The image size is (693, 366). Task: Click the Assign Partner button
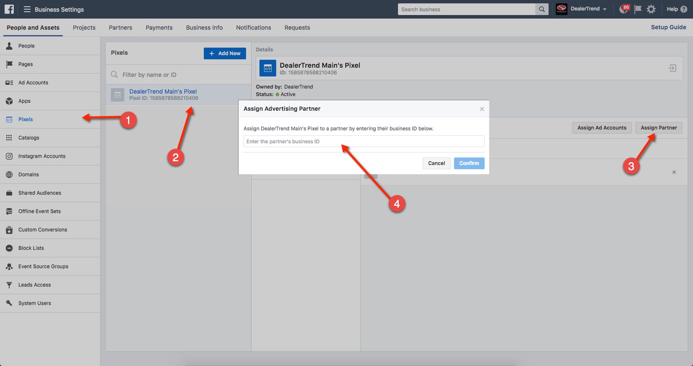[x=659, y=128]
